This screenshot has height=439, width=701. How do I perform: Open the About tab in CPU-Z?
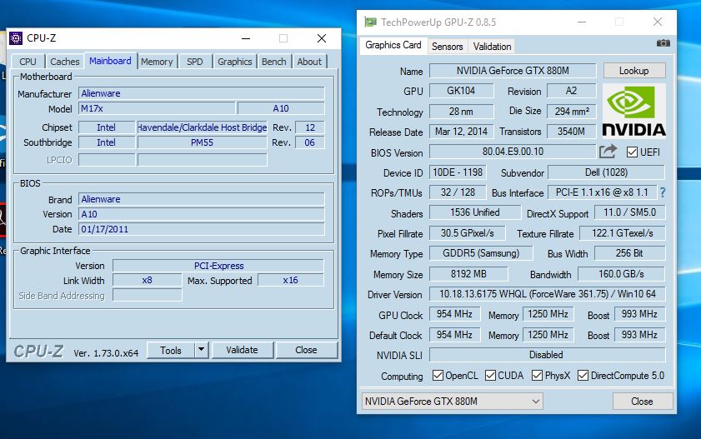[309, 62]
